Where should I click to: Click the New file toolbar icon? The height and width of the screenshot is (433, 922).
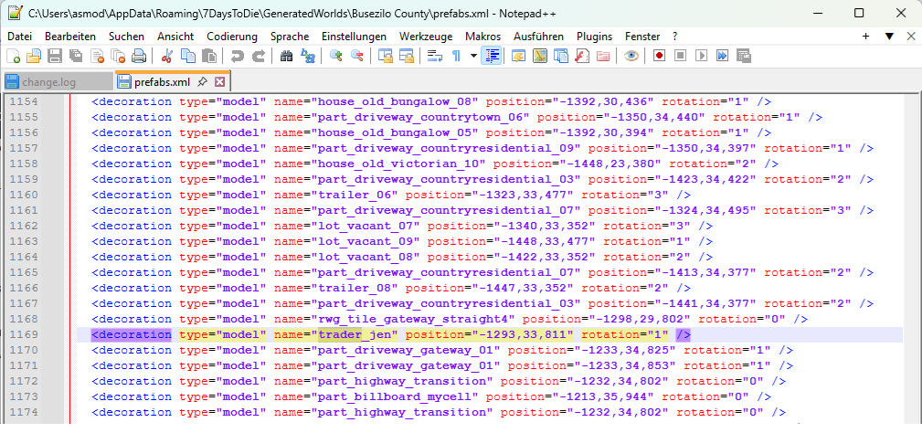pyautogui.click(x=13, y=56)
